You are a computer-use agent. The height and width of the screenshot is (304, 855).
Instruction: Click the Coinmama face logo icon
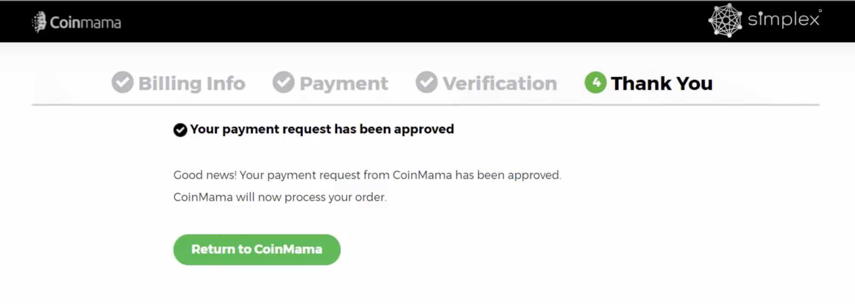(x=39, y=22)
